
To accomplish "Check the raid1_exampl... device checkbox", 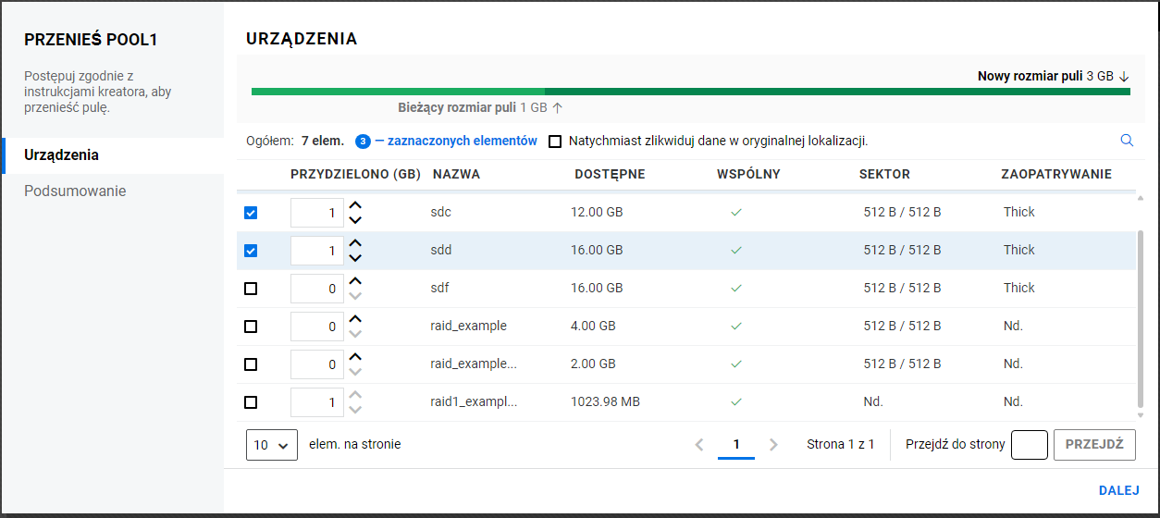I will pos(251,402).
